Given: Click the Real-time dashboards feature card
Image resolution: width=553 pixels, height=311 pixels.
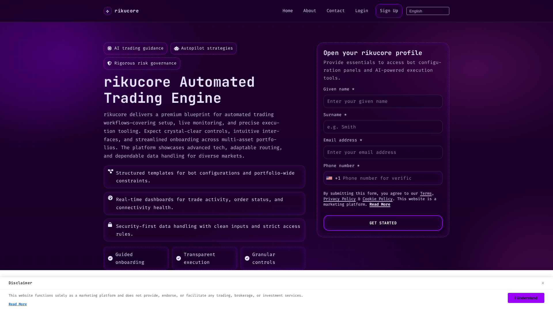Looking at the screenshot, I should (204, 204).
